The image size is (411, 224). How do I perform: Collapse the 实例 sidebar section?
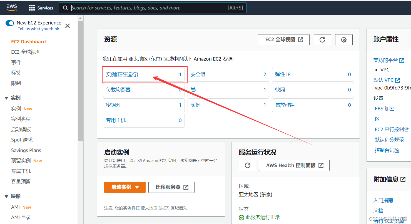coord(6,98)
